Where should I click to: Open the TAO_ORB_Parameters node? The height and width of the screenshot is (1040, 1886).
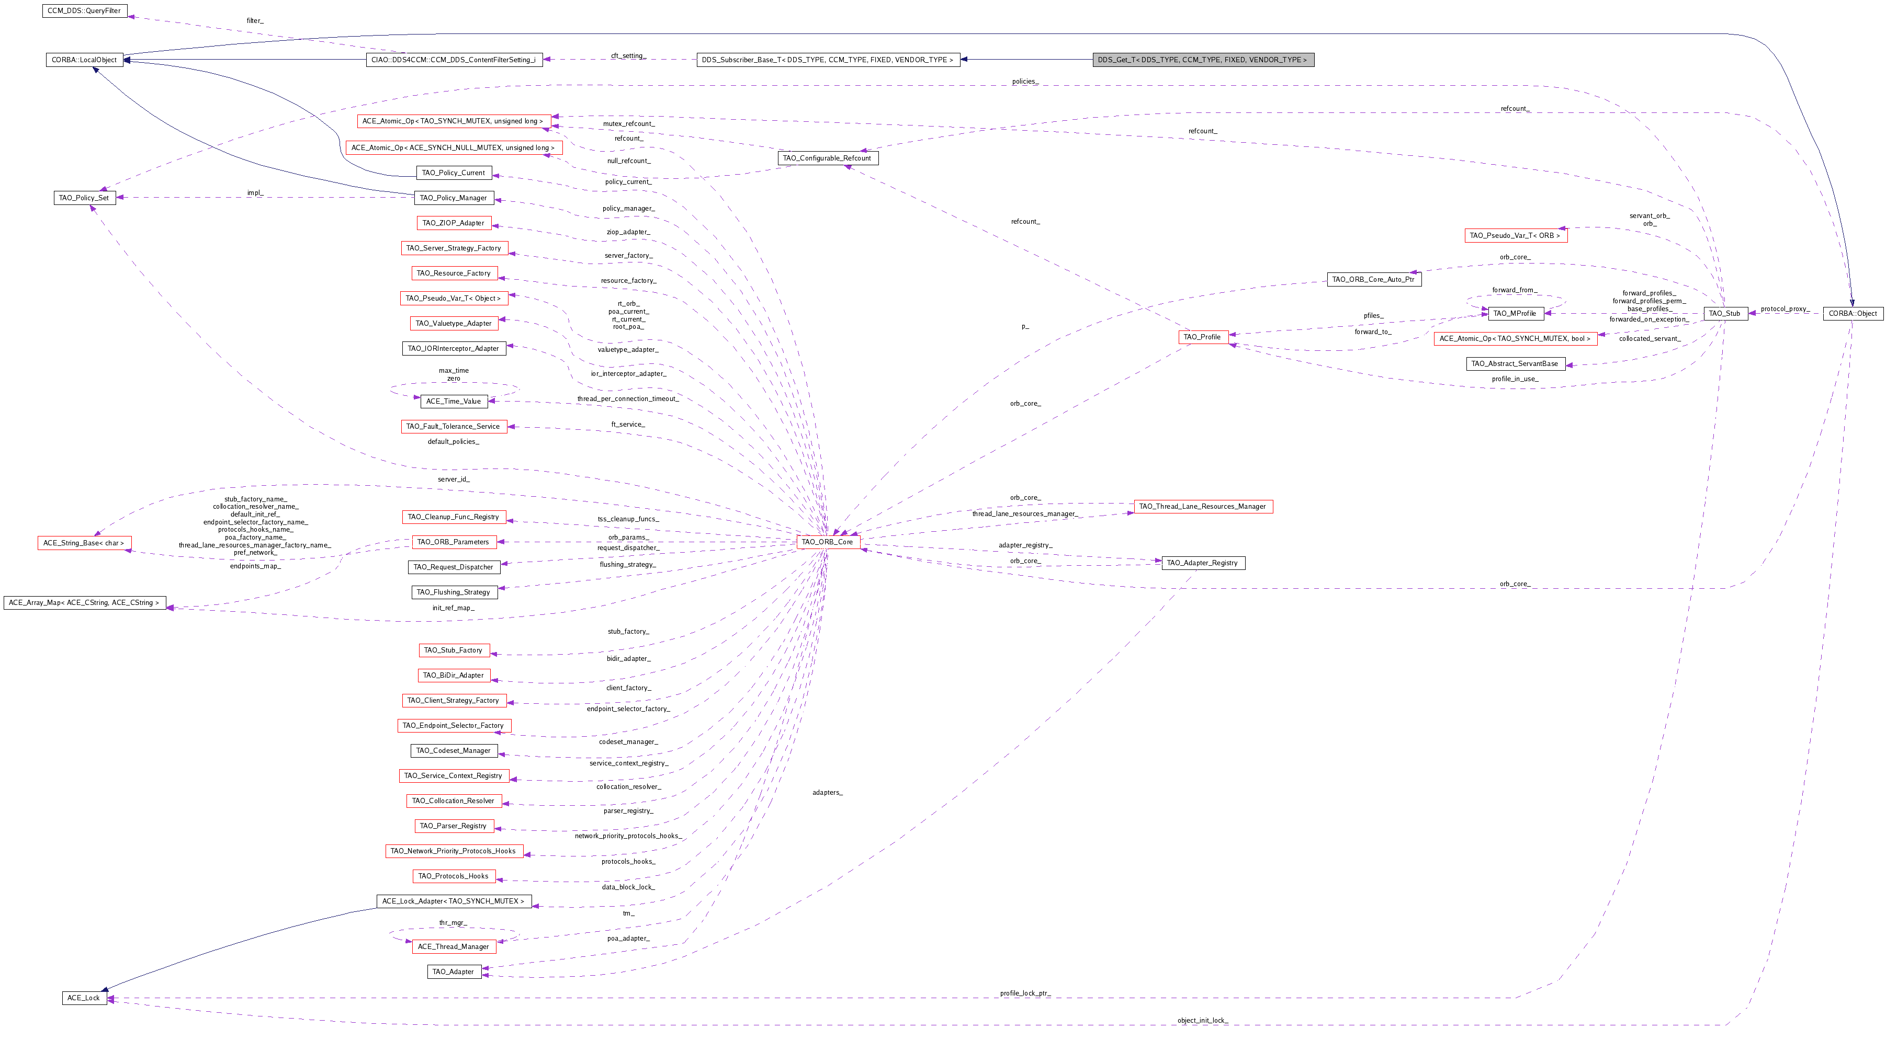click(x=453, y=542)
